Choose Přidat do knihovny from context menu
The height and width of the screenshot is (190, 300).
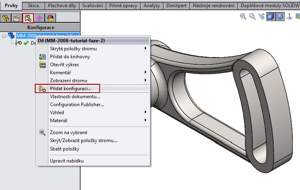93,57
